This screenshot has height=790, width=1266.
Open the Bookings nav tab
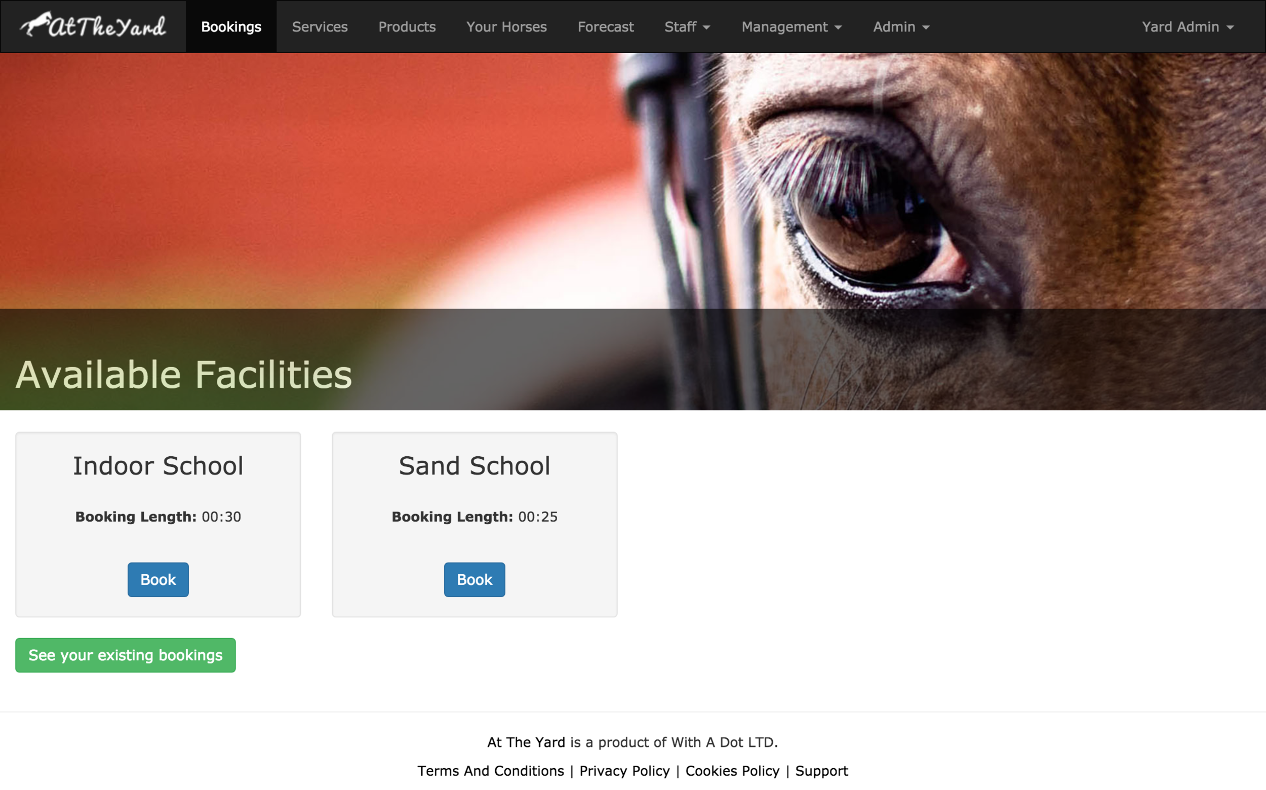pos(231,27)
